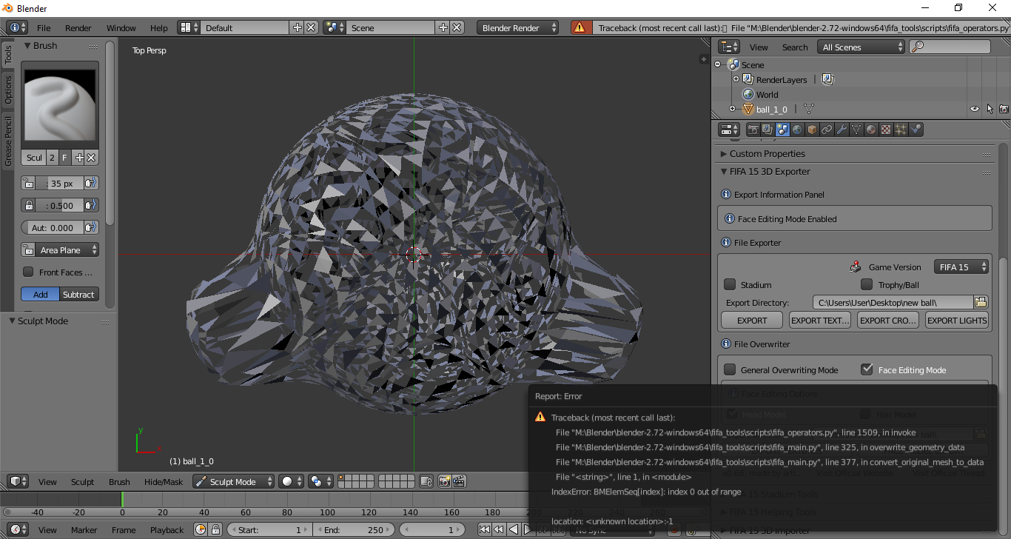Toggle ball_1_0 selectability arrow
The height and width of the screenshot is (539, 1011).
tap(990, 109)
